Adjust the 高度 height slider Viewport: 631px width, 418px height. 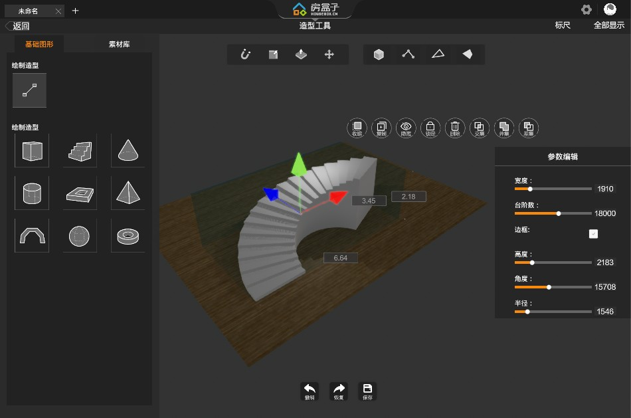tap(553, 262)
